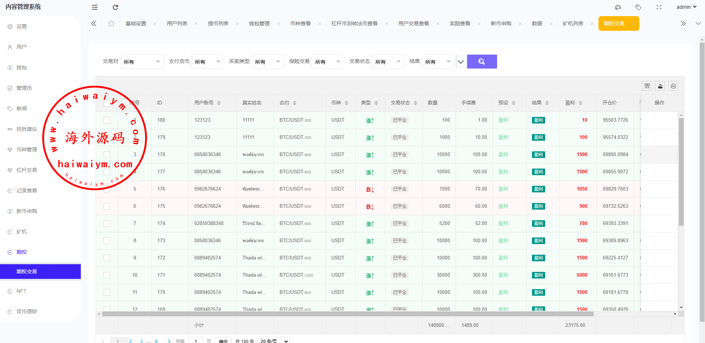The image size is (705, 343).
Task: Export table data icon
Action: click(x=660, y=86)
